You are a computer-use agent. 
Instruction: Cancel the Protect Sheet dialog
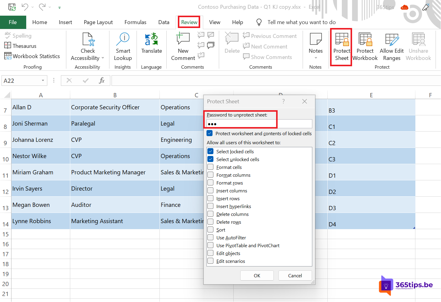(295, 276)
